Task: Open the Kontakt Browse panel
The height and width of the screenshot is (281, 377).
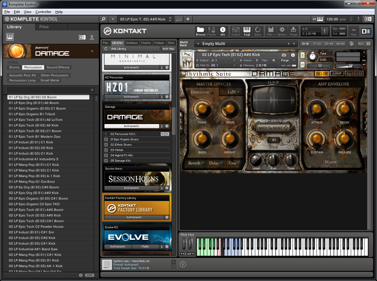Action: (x=200, y=31)
